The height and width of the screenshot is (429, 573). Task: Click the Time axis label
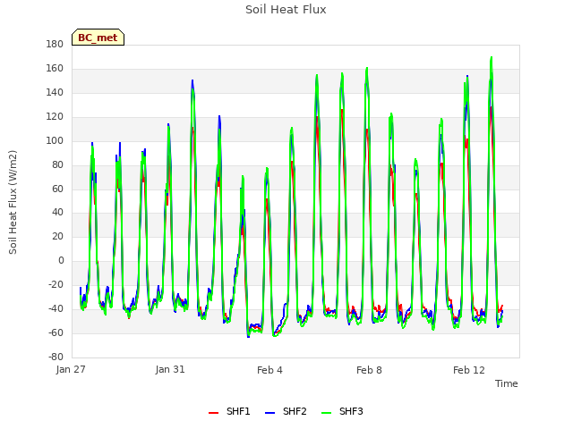click(507, 383)
